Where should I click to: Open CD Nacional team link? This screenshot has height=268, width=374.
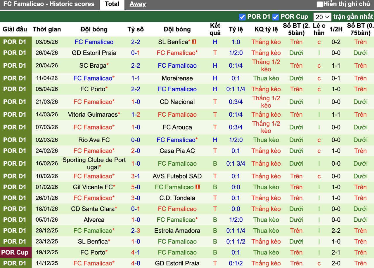point(177,102)
